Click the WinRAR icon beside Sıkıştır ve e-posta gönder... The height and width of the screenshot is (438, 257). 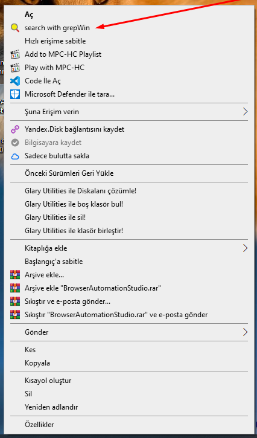click(15, 301)
